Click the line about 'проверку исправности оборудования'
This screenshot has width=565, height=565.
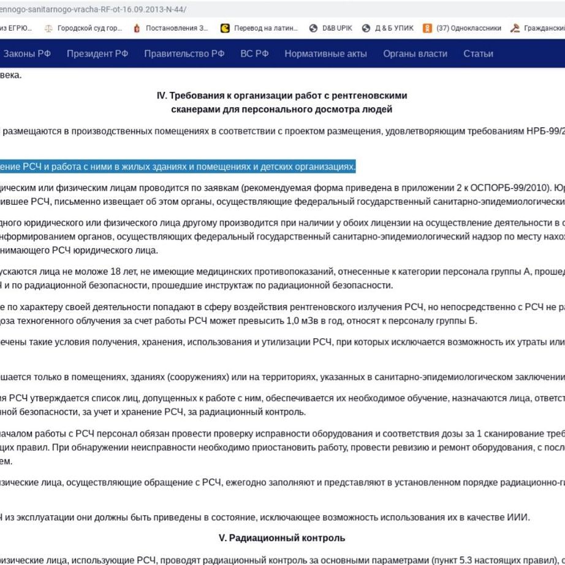click(x=282, y=433)
